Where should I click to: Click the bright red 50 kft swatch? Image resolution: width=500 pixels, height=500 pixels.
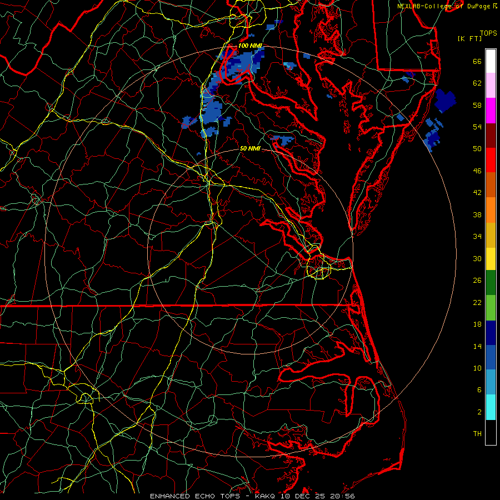491,160
